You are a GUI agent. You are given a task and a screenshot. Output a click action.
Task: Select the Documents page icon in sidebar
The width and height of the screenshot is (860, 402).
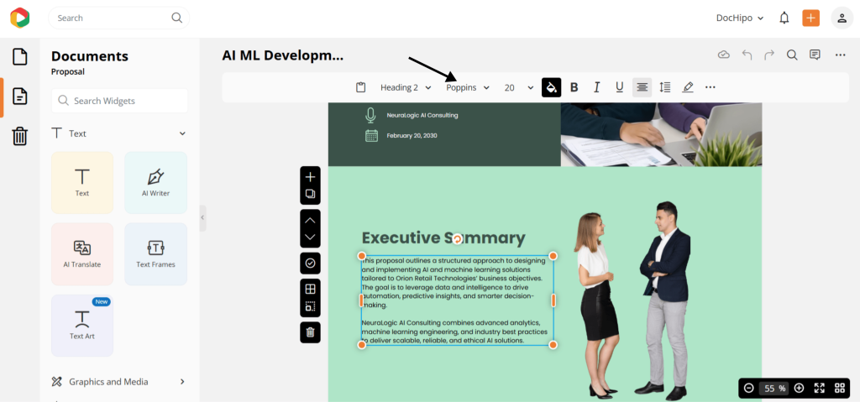point(20,97)
